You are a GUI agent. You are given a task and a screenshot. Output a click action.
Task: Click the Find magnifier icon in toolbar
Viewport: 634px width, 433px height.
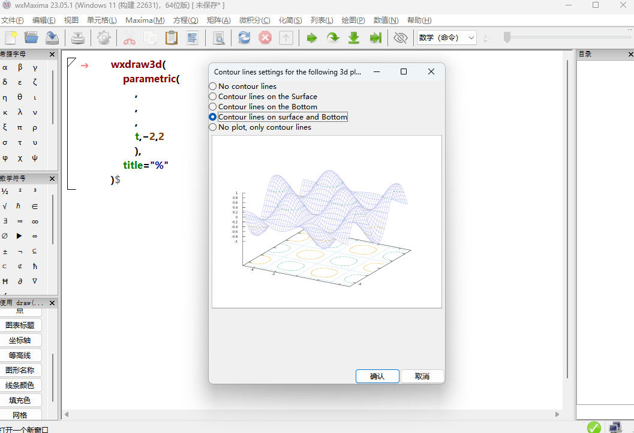point(218,38)
